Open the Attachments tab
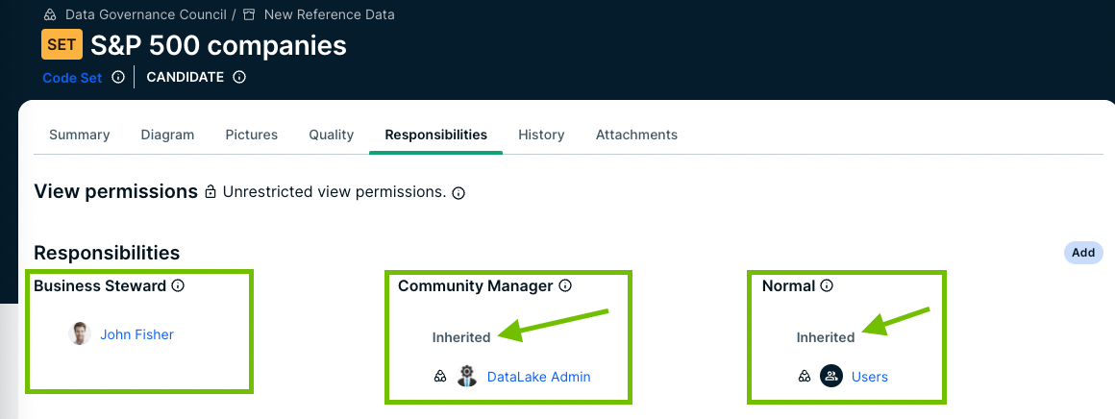This screenshot has height=419, width=1115. 636,135
